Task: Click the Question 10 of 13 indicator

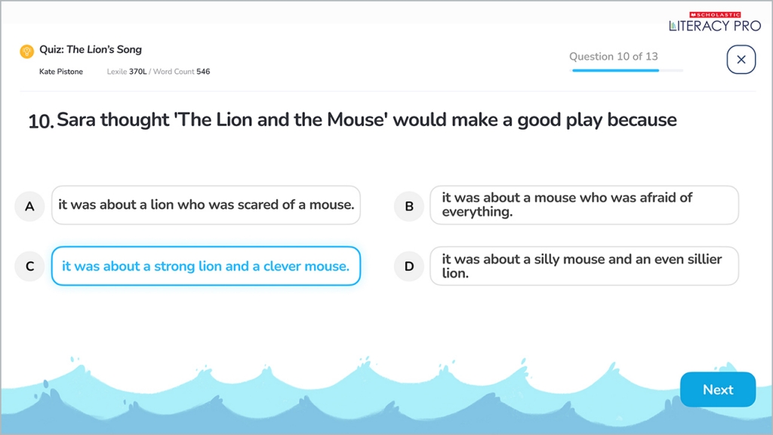Action: click(x=613, y=57)
